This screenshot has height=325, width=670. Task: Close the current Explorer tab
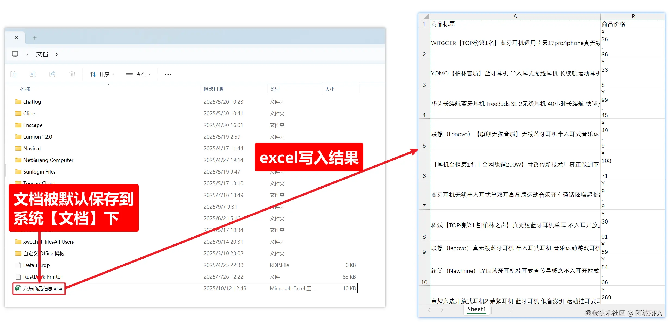pyautogui.click(x=17, y=38)
